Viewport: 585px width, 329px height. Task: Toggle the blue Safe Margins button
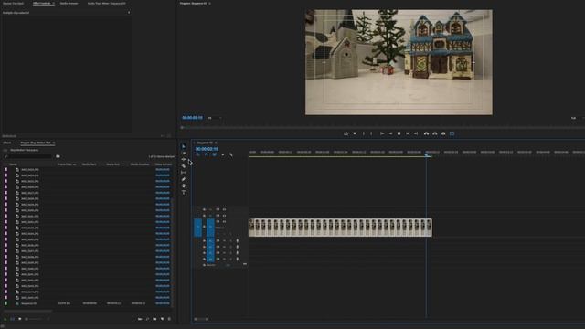click(x=452, y=133)
